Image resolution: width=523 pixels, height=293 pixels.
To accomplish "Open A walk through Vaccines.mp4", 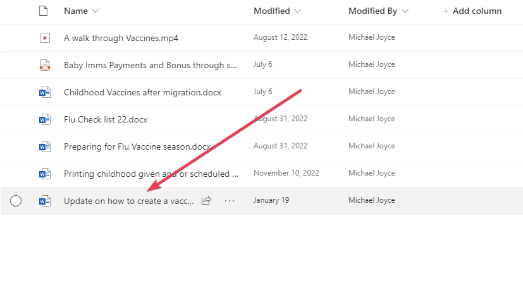I will (x=121, y=38).
